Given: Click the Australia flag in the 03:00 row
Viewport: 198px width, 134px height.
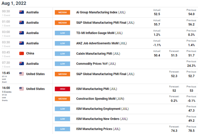Looking at the screenshot, I should coord(21,33).
